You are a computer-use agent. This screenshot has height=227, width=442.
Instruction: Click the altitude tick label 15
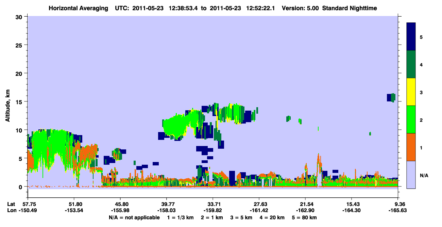tap(19, 102)
